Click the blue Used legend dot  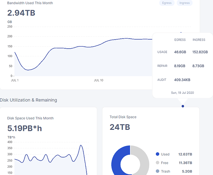coord(158,154)
